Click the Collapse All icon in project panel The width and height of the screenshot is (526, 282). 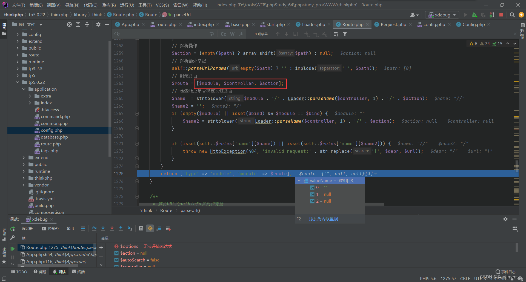pyautogui.click(x=87, y=24)
